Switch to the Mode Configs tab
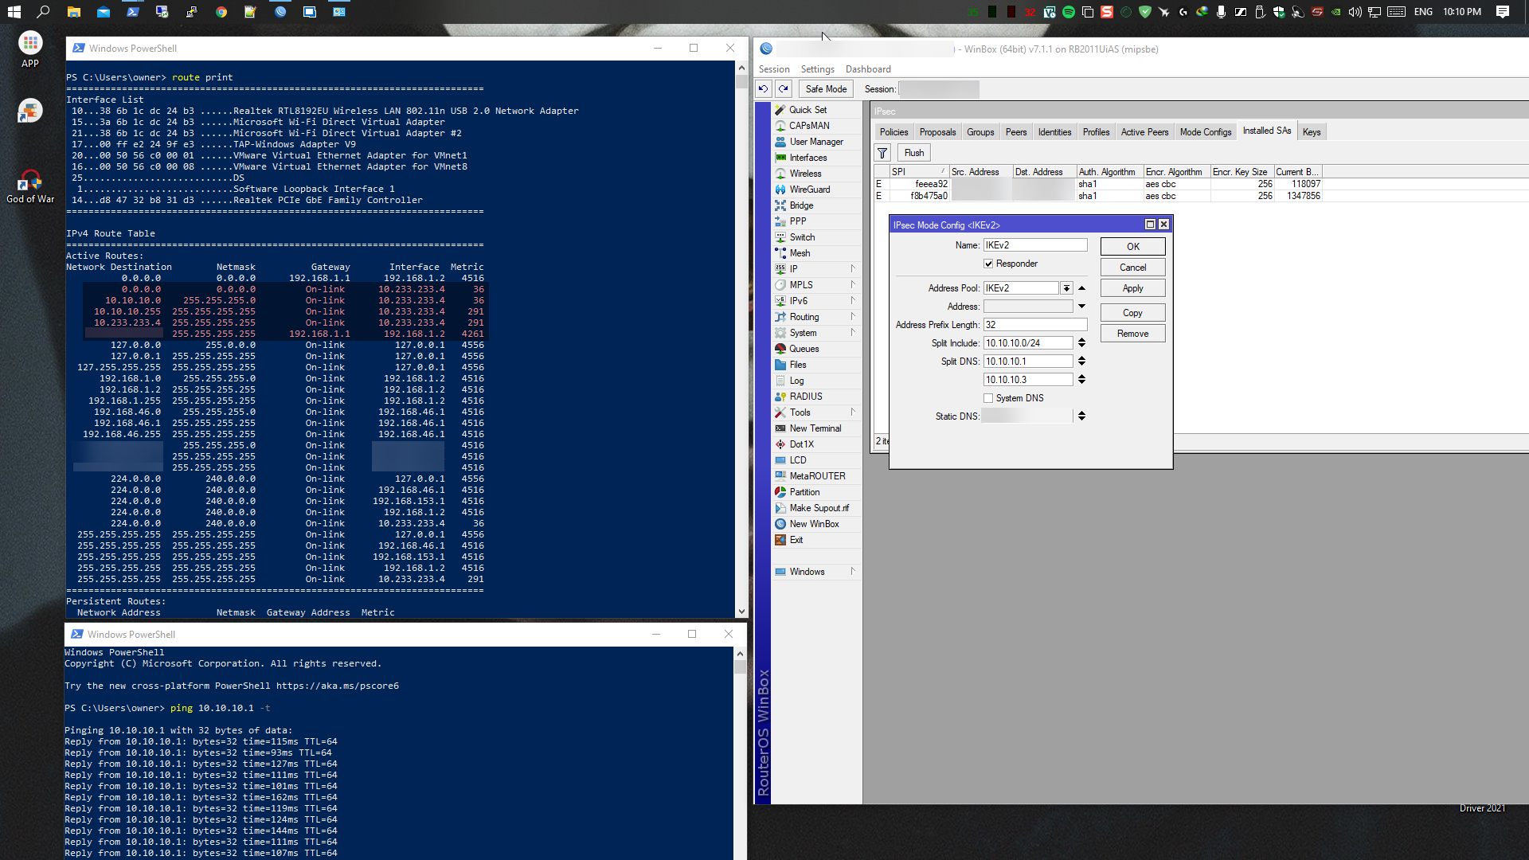The image size is (1529, 860). tap(1205, 132)
